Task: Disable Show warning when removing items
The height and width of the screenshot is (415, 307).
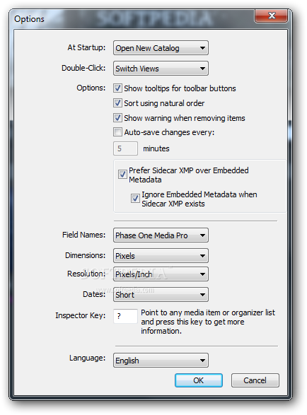Action: (x=117, y=118)
